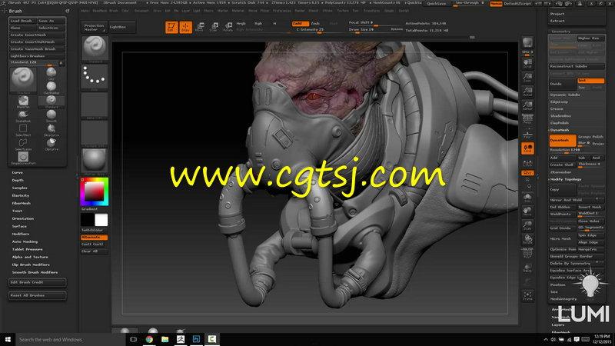Viewport: 615px width, 346px height.
Task: Activate the Edit mode button
Action: (171, 27)
